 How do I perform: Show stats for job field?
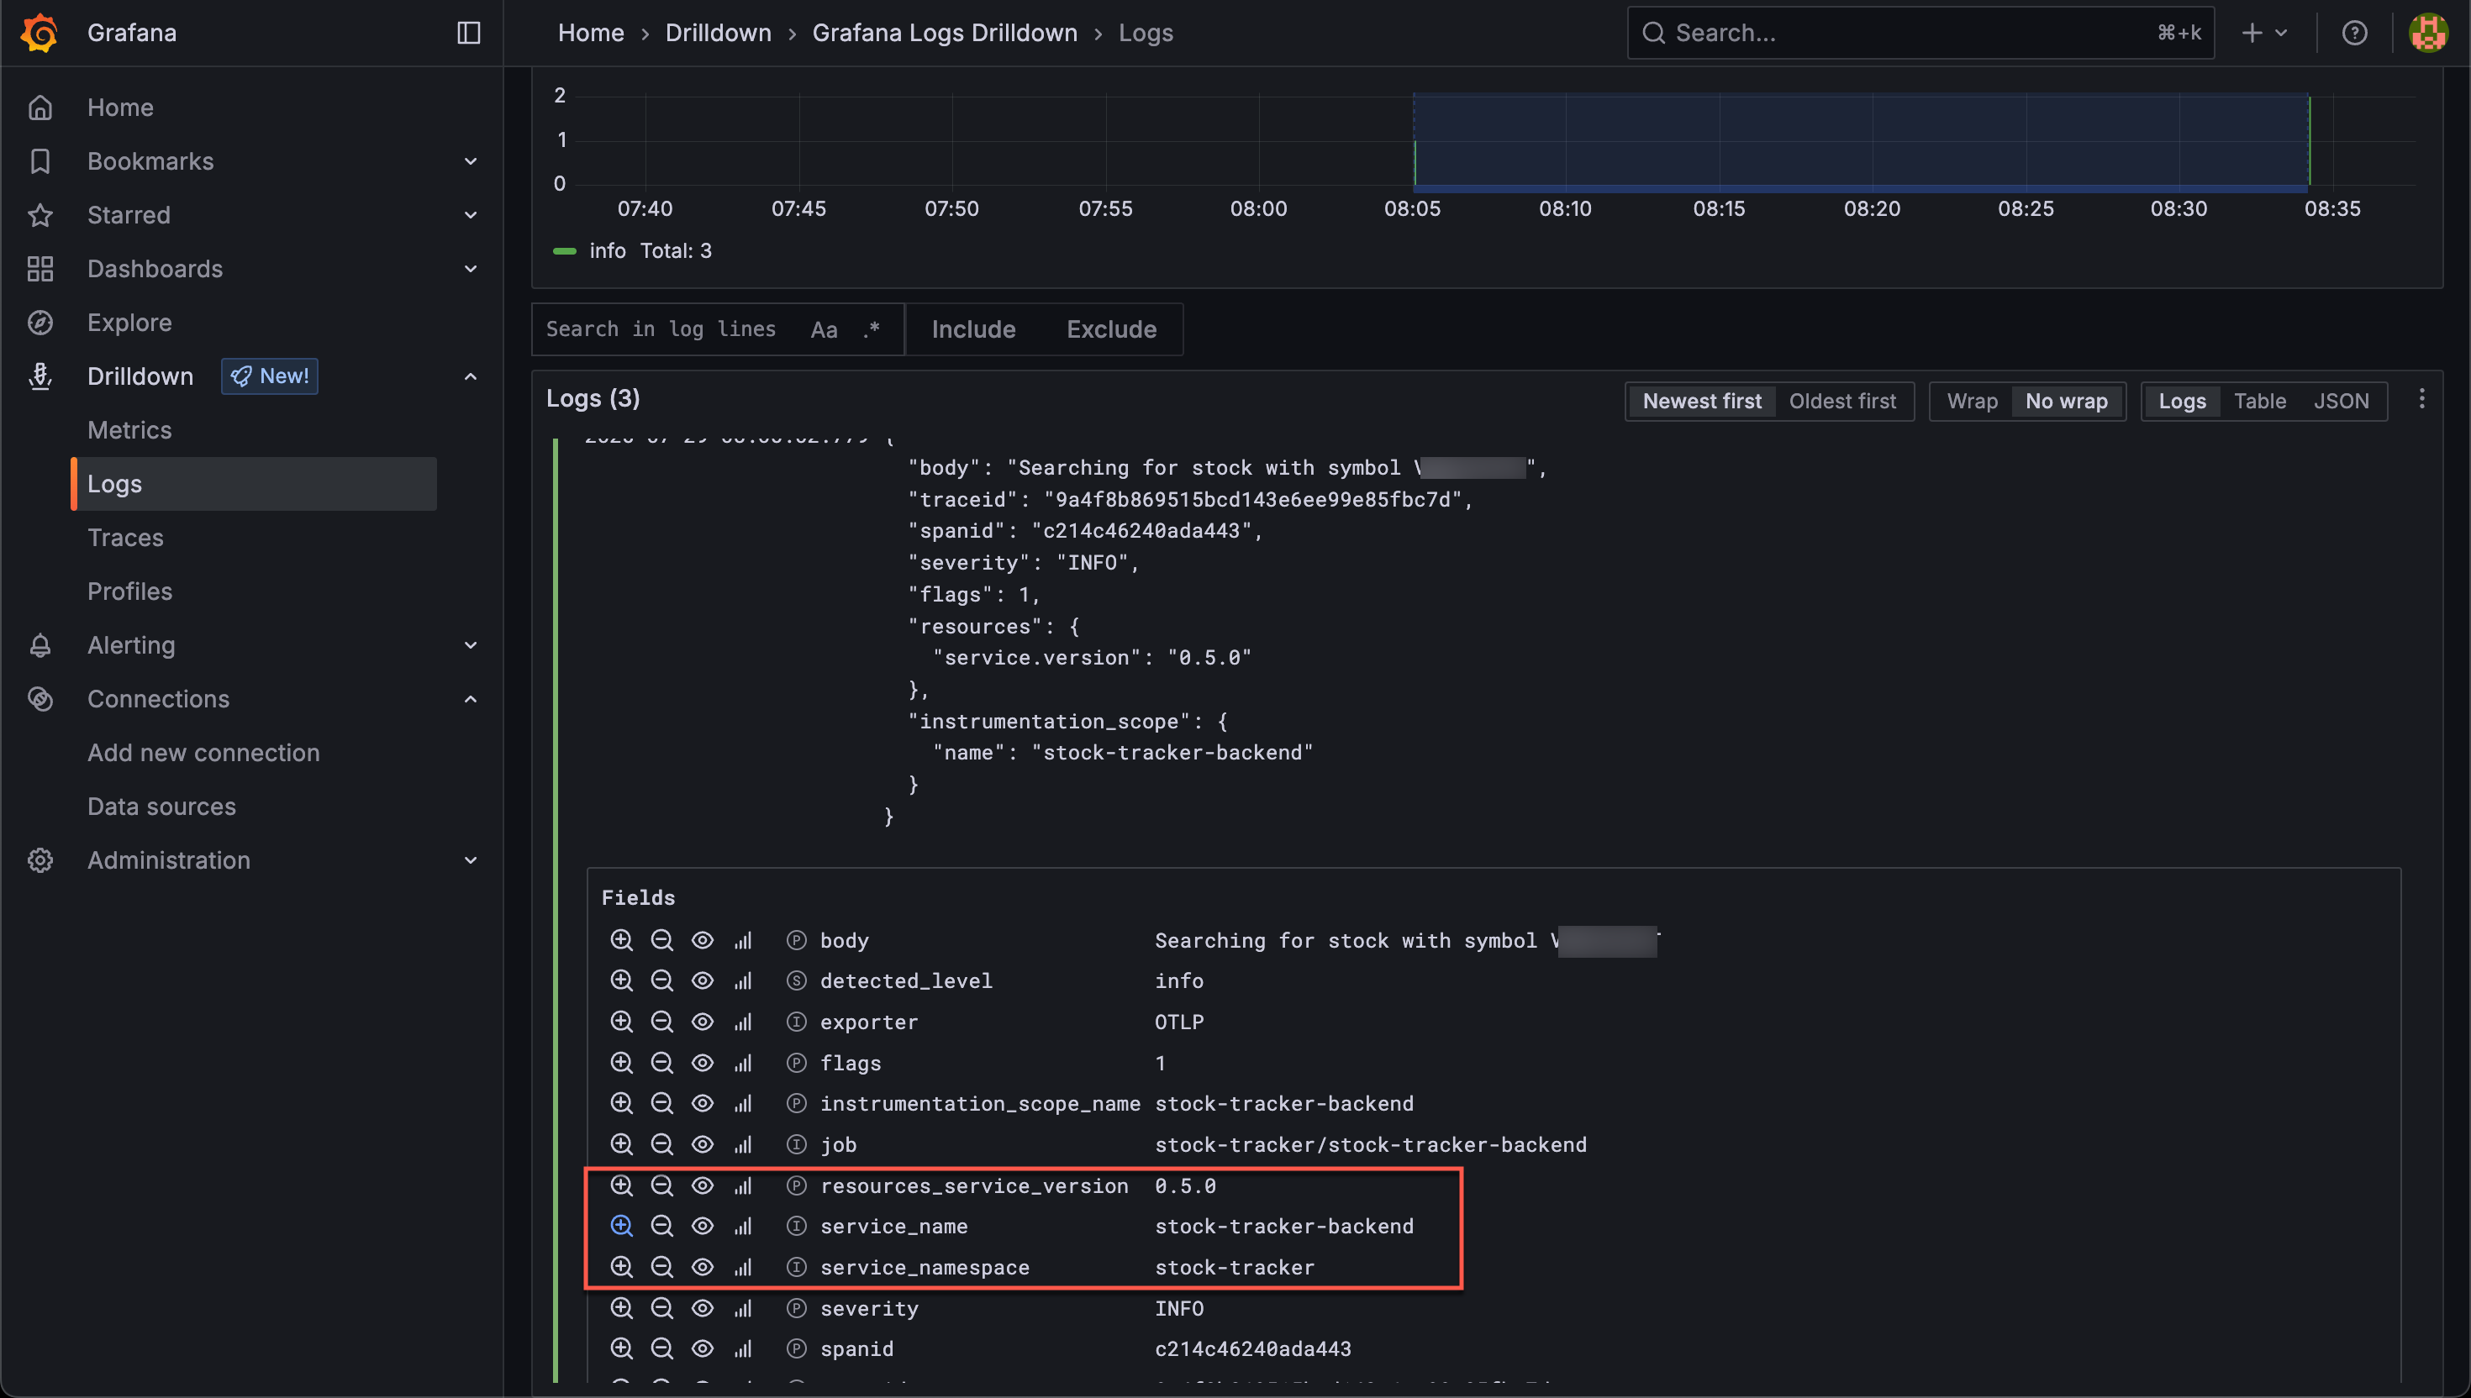click(x=743, y=1144)
